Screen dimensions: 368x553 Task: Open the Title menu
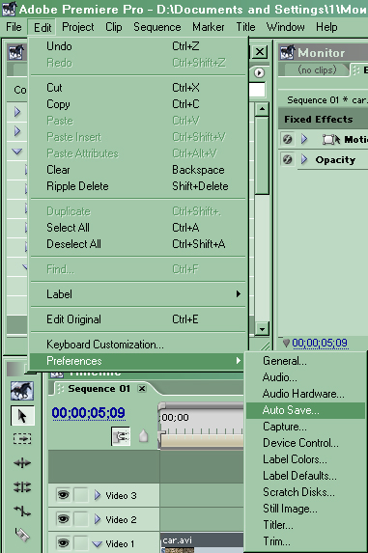pos(245,27)
